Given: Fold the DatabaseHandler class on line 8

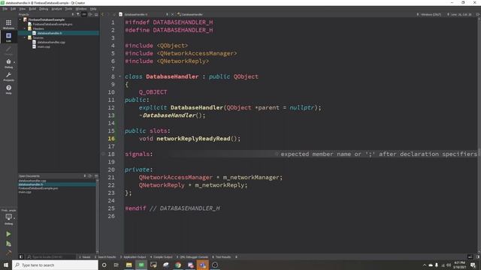Looking at the screenshot, I should [x=120, y=76].
